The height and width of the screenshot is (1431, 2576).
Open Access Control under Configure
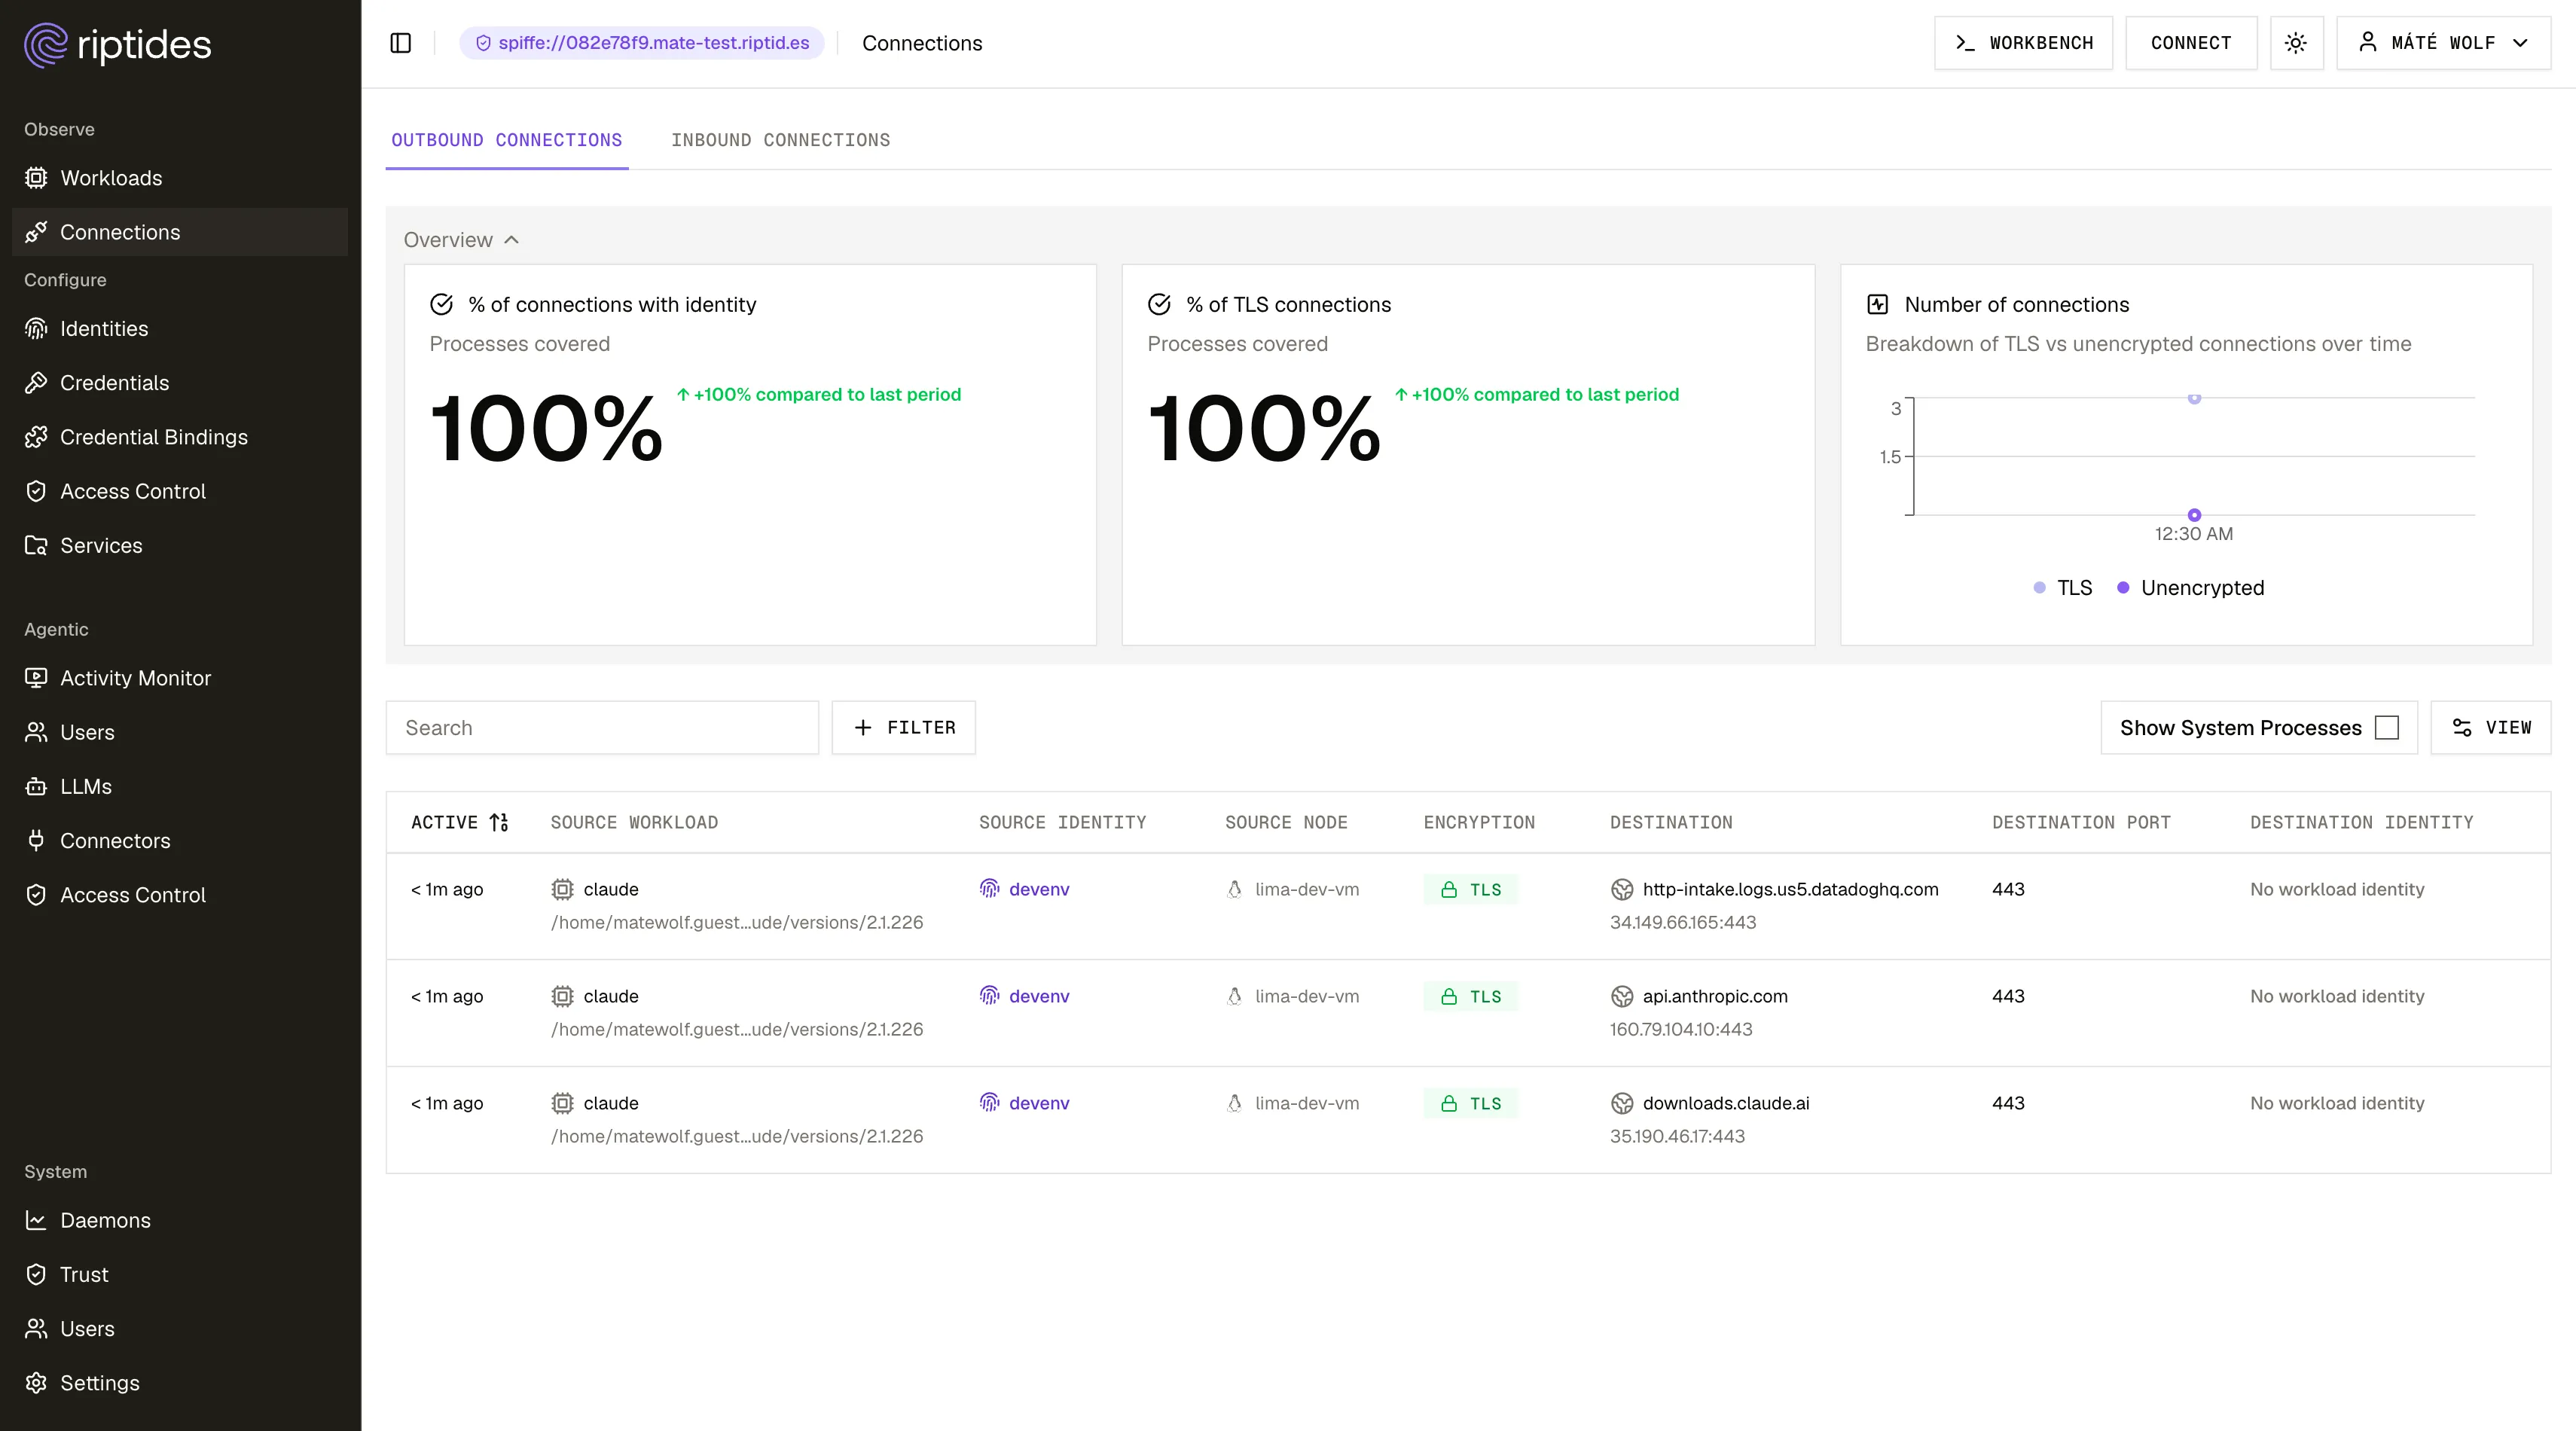180,491
